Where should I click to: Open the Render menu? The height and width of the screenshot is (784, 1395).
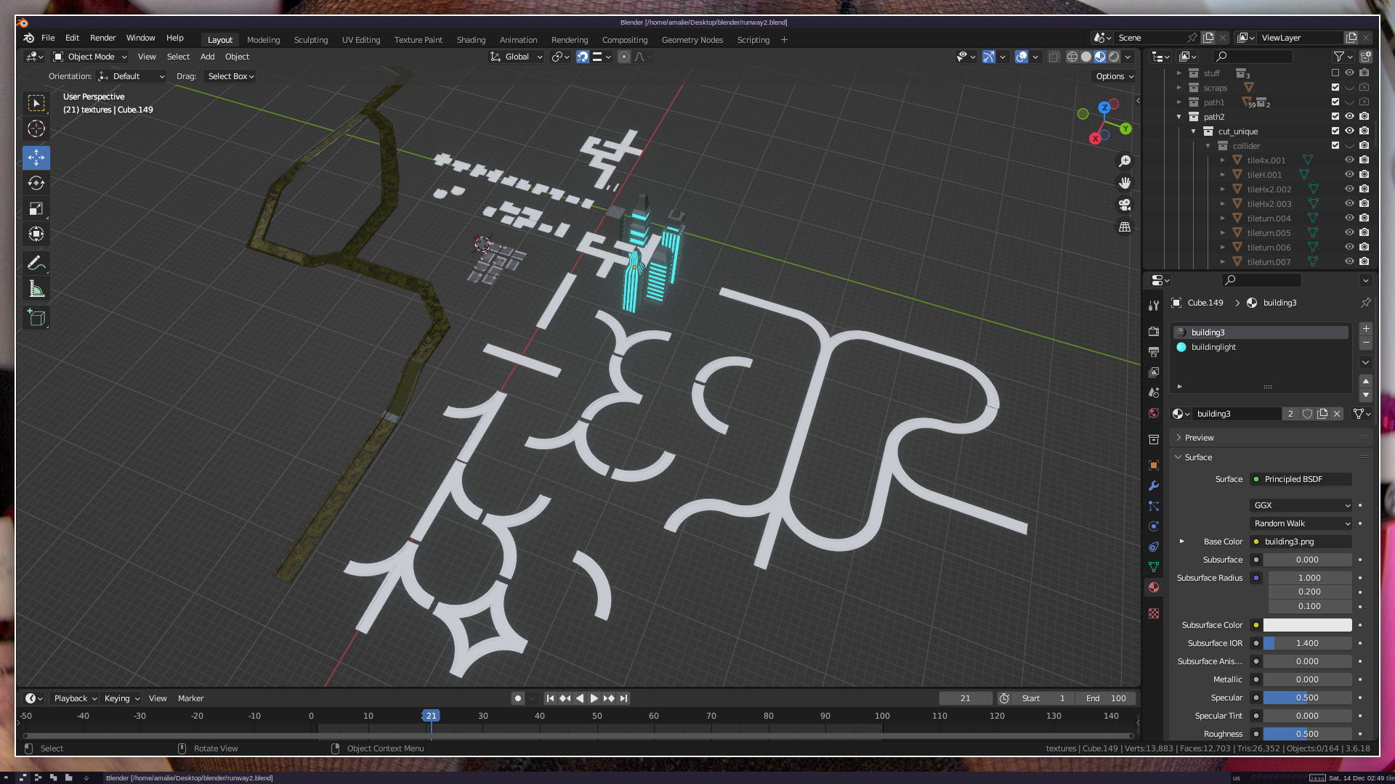click(102, 38)
